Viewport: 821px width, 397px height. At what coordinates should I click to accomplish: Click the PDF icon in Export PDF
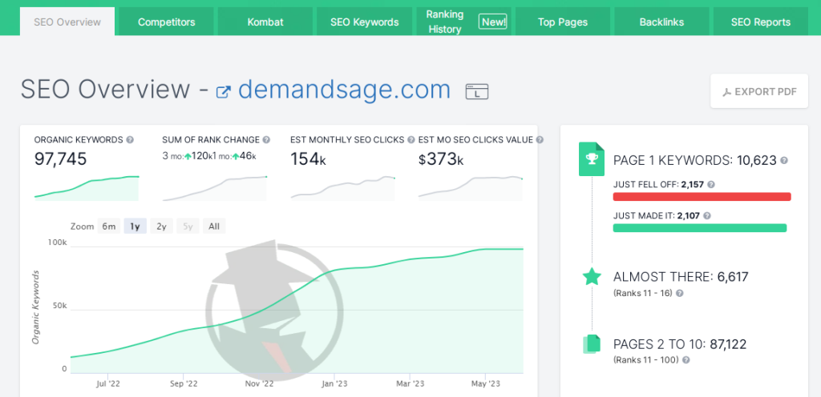point(726,93)
